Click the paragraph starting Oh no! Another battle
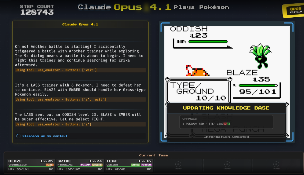 click(79, 56)
